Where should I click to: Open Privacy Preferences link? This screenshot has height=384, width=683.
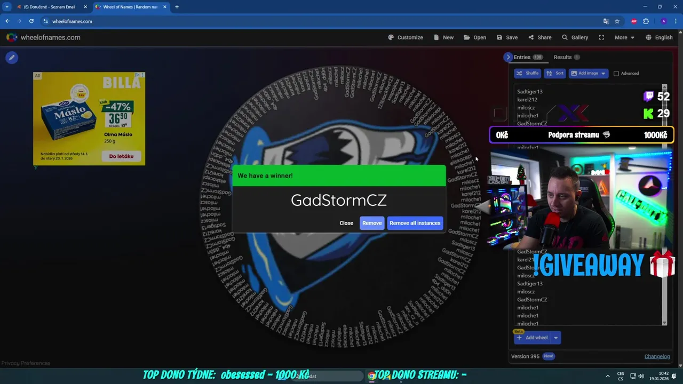pyautogui.click(x=26, y=363)
